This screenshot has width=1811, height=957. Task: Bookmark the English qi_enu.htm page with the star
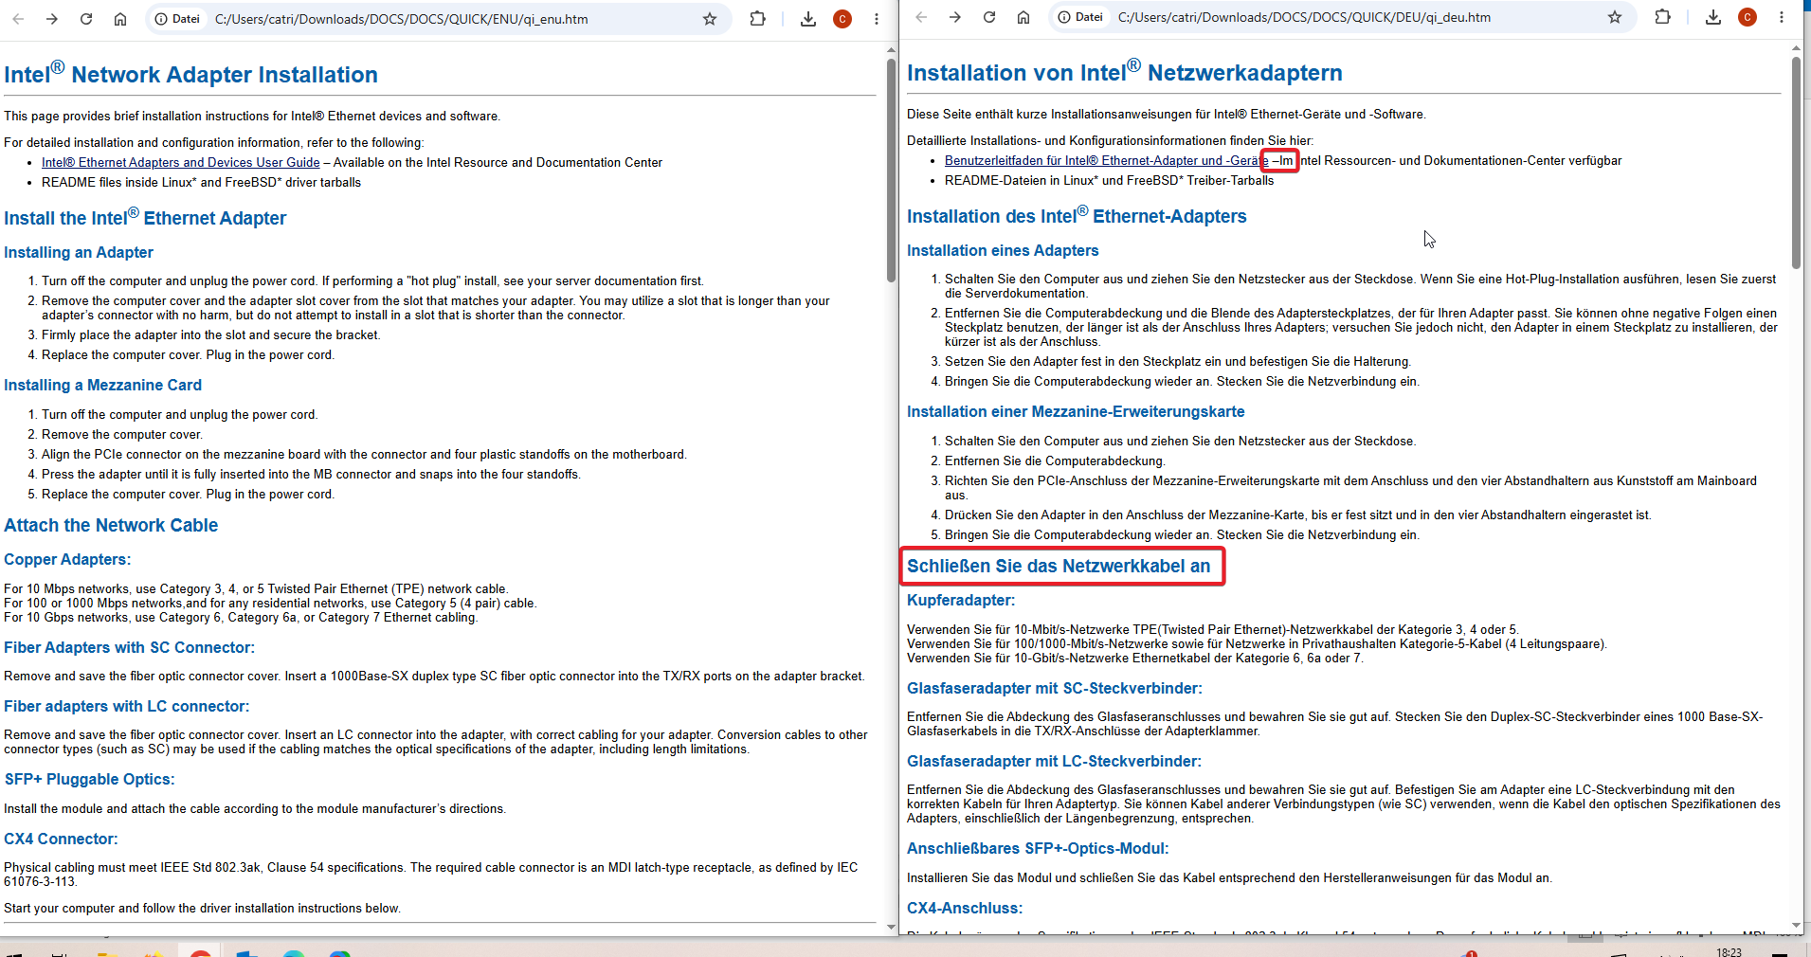coord(710,19)
